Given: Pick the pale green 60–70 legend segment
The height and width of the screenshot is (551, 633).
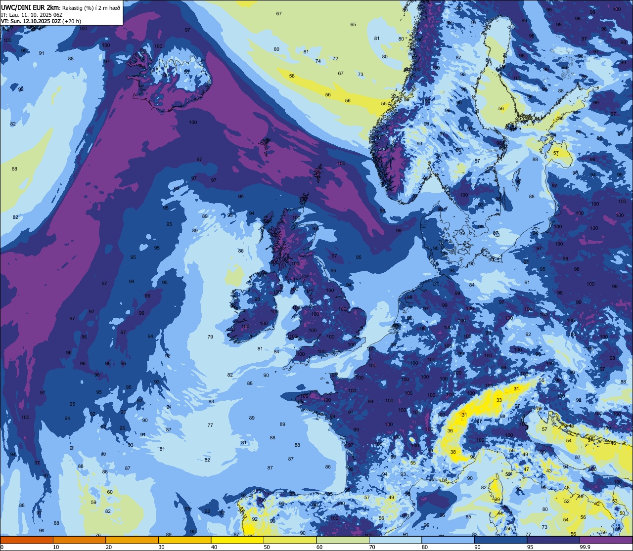Looking at the screenshot, I should coord(343,540).
